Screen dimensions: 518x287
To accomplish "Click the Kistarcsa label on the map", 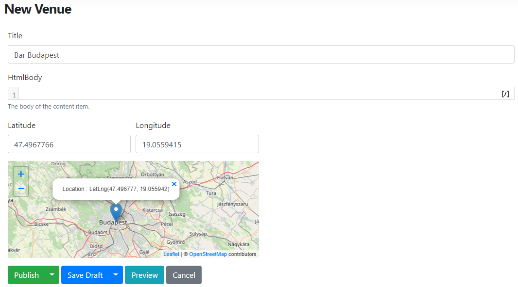I will tap(152, 210).
